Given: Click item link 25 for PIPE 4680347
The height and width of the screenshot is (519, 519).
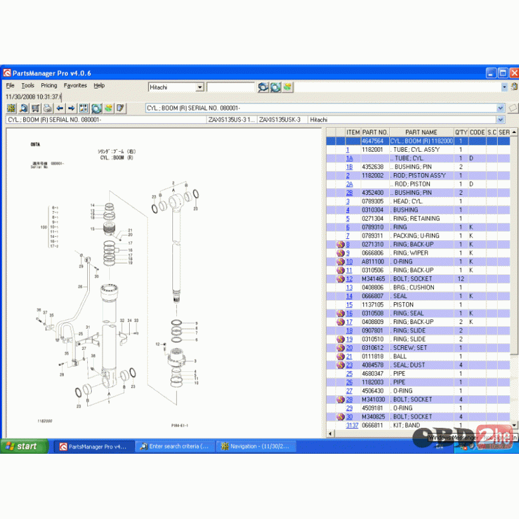Looking at the screenshot, I should [x=349, y=374].
